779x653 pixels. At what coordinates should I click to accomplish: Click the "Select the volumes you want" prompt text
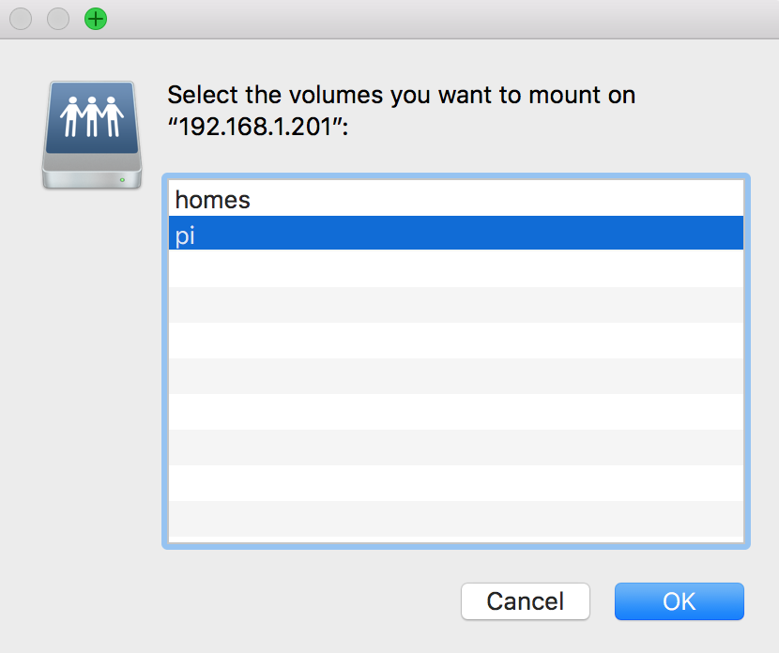tap(401, 95)
